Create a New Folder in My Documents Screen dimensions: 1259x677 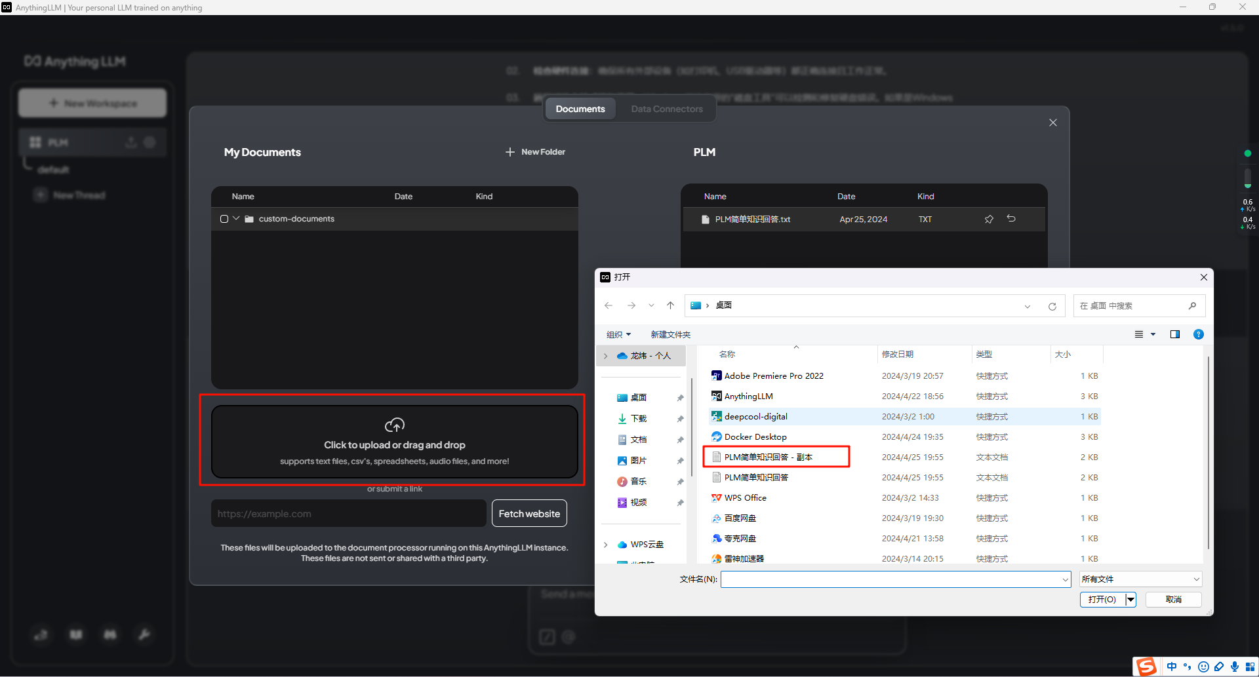point(535,152)
